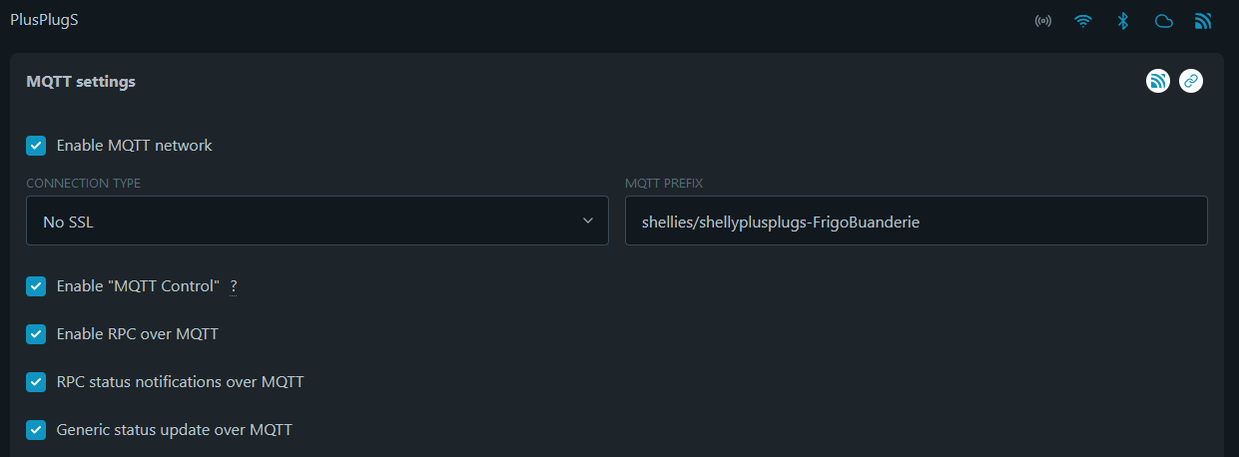The width and height of the screenshot is (1239, 457).
Task: Click the question mark help beside MQTT Control
Action: pyautogui.click(x=234, y=286)
